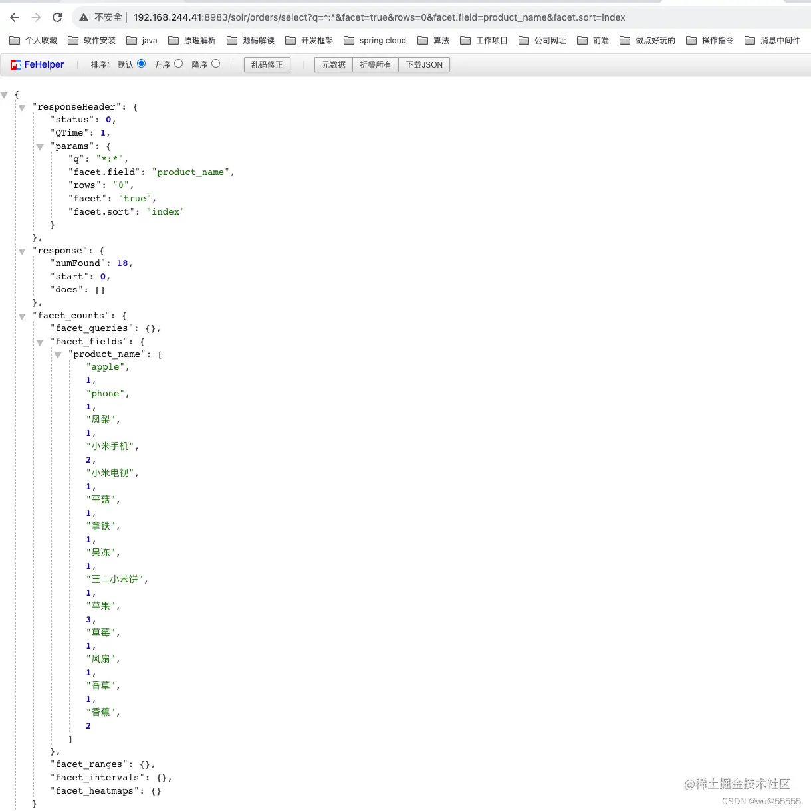The height and width of the screenshot is (811, 811).
Task: Click the browser forward arrow
Action: [x=36, y=17]
